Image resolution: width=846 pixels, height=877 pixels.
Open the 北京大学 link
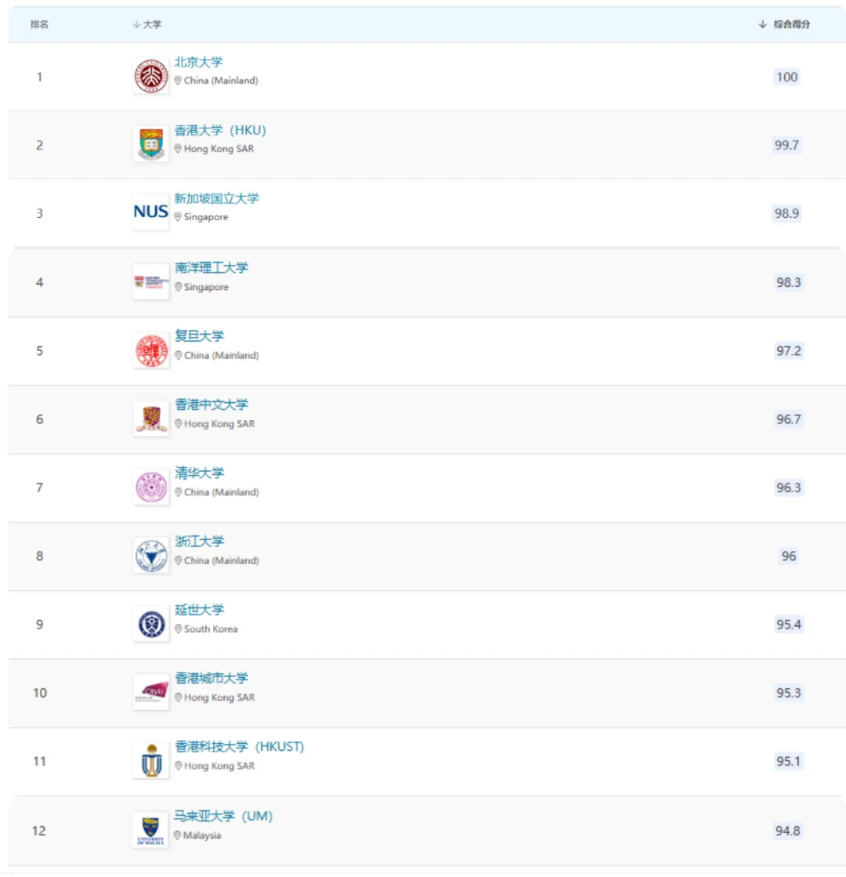tap(198, 62)
